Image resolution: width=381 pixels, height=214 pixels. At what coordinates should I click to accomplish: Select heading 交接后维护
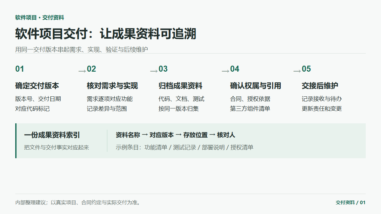click(320, 86)
